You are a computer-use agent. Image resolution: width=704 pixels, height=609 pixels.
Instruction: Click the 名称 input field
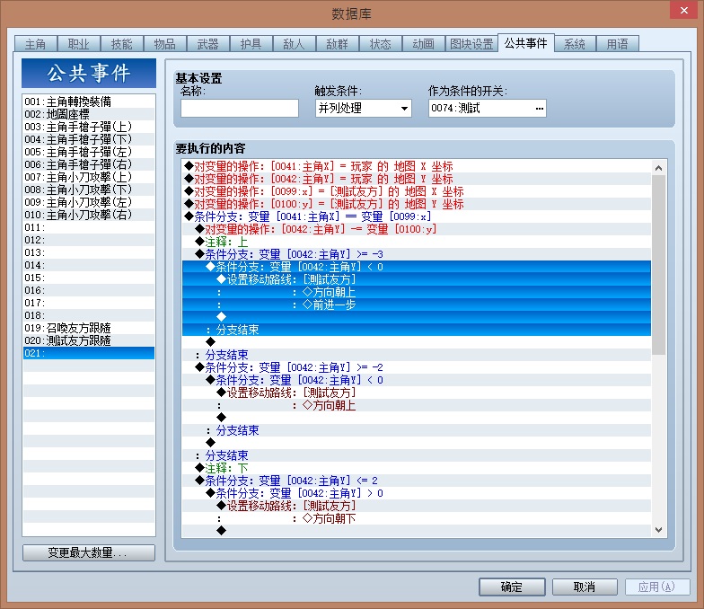coord(239,108)
